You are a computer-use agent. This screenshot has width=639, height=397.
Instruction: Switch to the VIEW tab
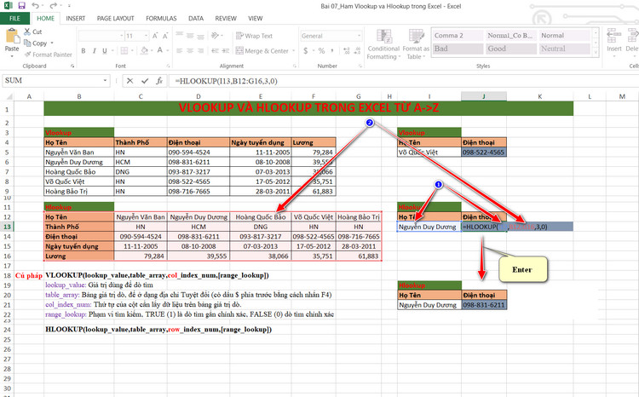pos(255,19)
